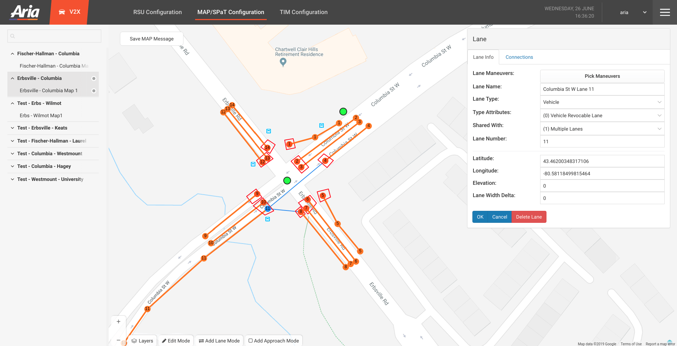Click the bus stop icon near lane 14
The image size is (677, 346).
268,131
